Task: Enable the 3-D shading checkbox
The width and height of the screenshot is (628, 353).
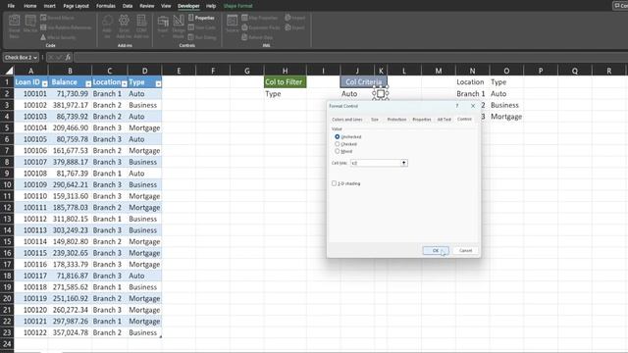Action: pyautogui.click(x=334, y=183)
